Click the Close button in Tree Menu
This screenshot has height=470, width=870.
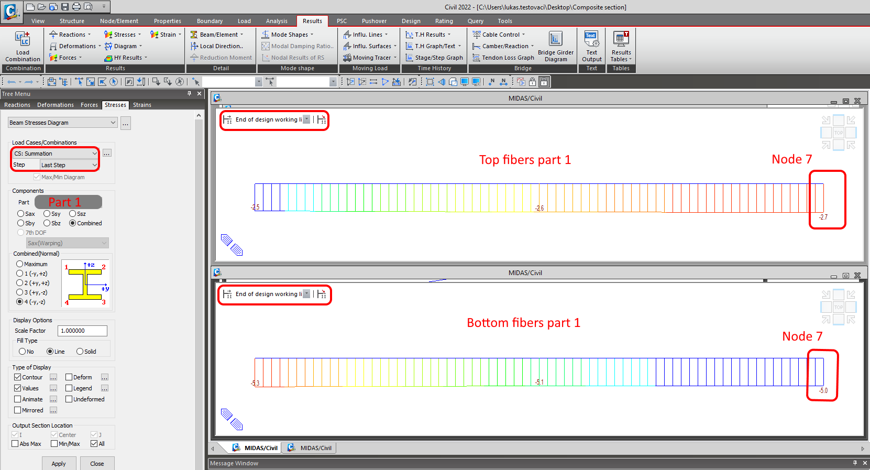click(97, 464)
